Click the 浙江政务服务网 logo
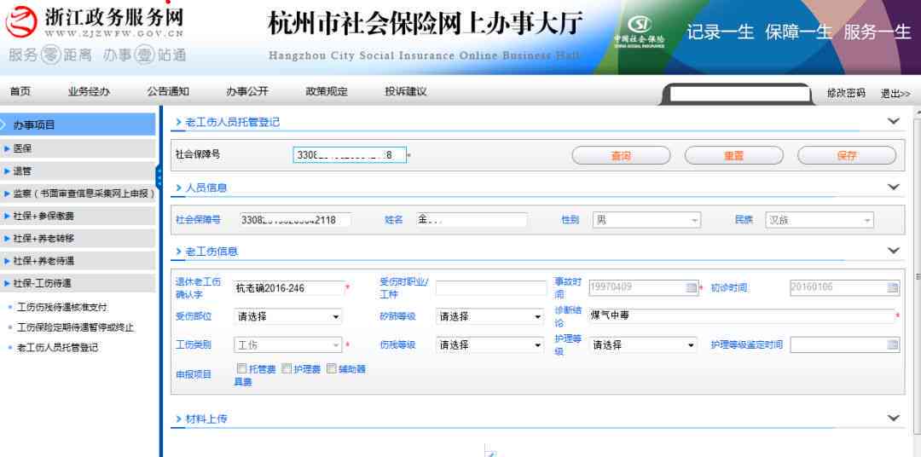 coord(95,21)
